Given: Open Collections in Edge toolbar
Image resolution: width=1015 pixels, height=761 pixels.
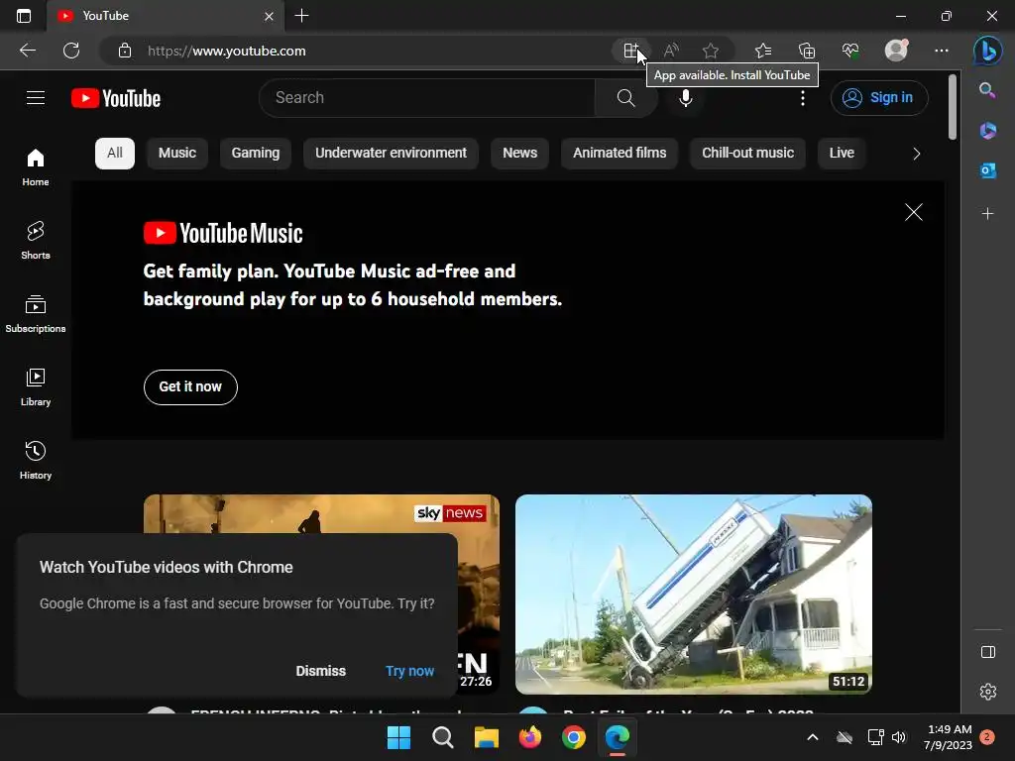Looking at the screenshot, I should (x=807, y=51).
